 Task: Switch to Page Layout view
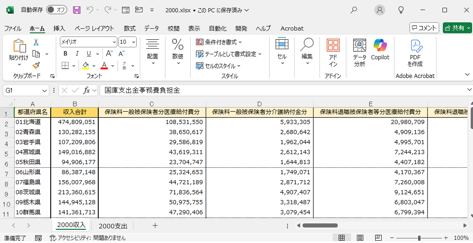click(360, 238)
